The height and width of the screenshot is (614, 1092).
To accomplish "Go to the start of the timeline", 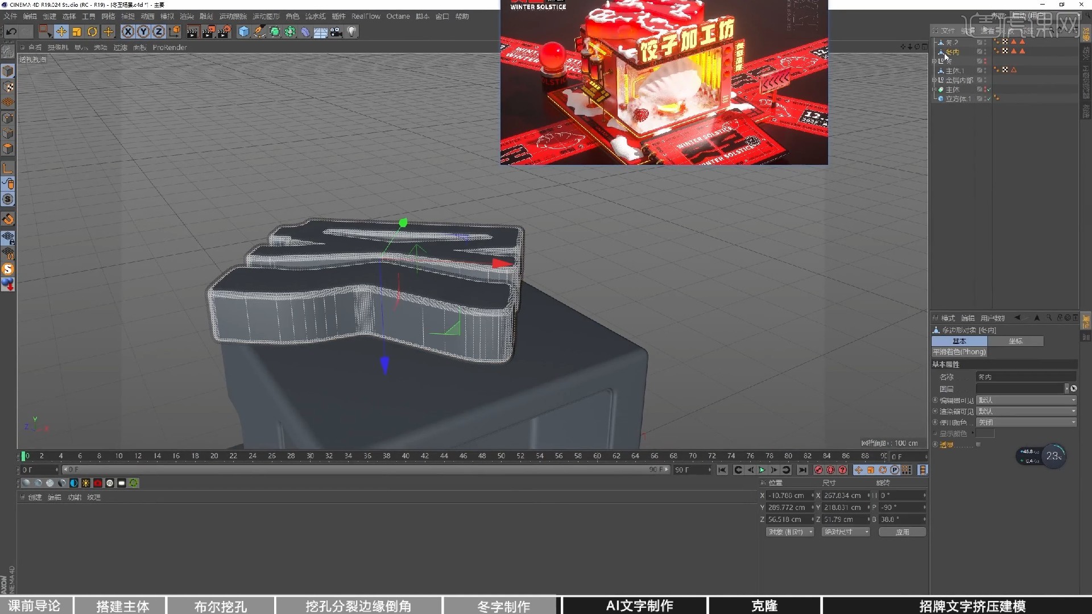I will pyautogui.click(x=722, y=470).
